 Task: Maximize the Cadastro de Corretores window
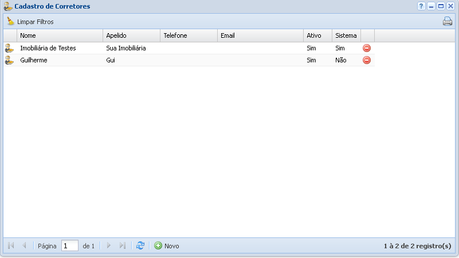coord(441,6)
